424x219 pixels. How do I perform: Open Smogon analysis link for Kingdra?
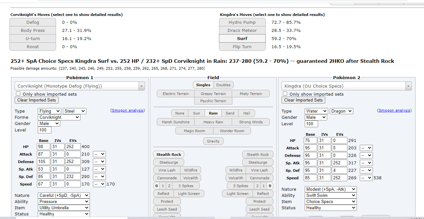(x=394, y=111)
